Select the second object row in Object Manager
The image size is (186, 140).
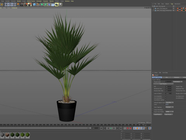162,8
